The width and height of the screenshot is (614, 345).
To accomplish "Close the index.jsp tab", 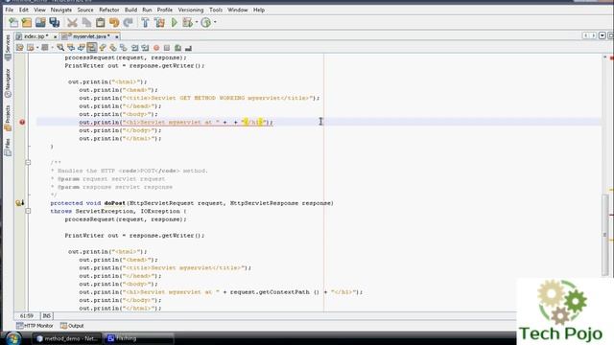I will coord(56,36).
